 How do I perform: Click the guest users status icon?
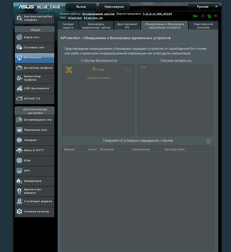pyautogui.click(x=203, y=16)
